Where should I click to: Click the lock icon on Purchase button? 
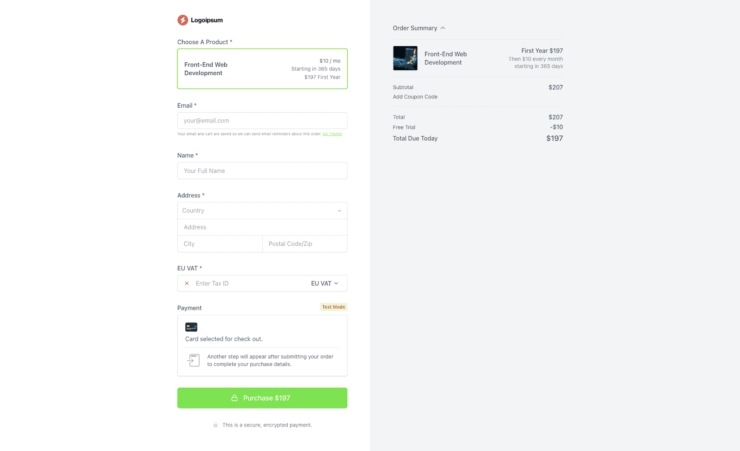point(234,398)
